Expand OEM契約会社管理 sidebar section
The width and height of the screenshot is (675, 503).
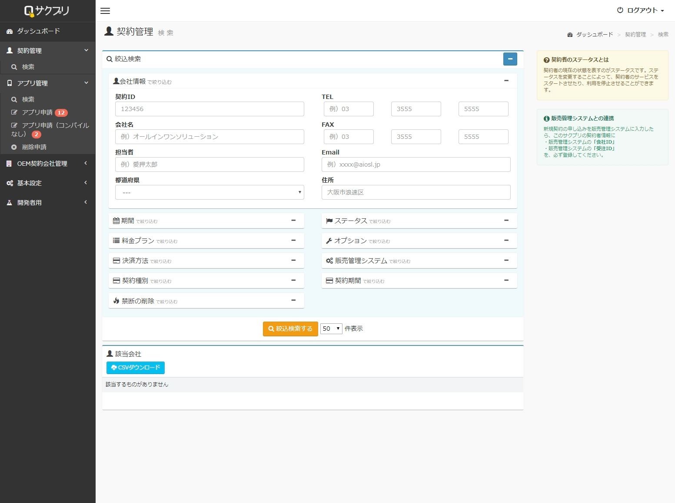[x=48, y=164]
